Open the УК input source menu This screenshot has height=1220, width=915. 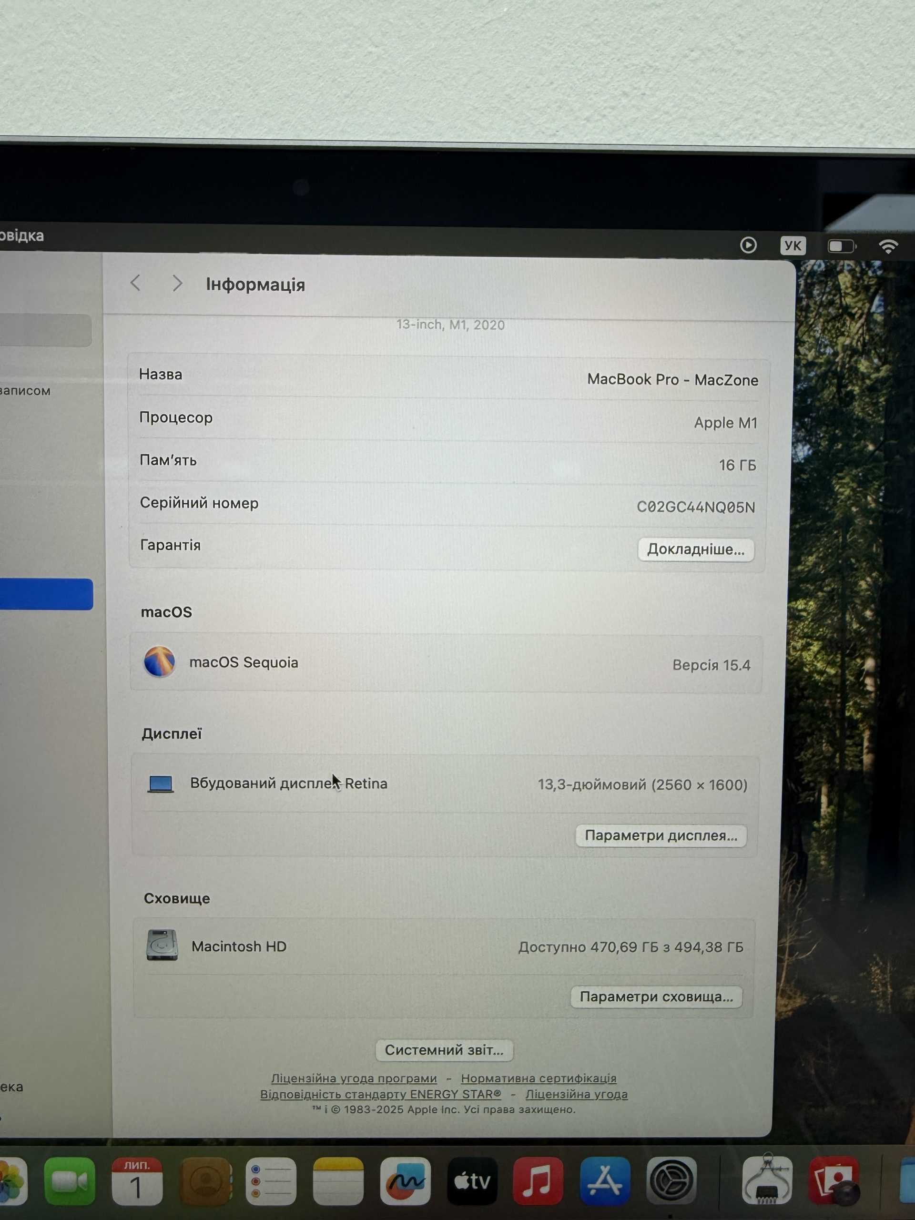(x=793, y=245)
